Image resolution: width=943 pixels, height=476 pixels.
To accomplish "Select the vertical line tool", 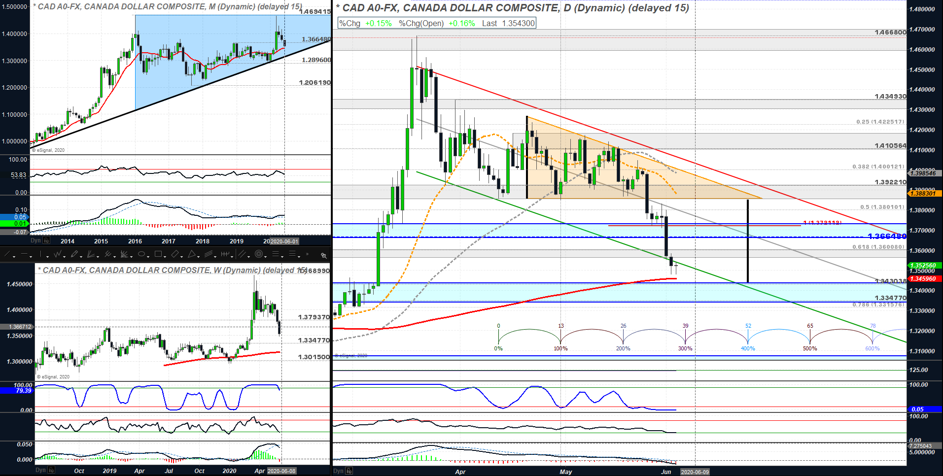I will tap(41, 255).
